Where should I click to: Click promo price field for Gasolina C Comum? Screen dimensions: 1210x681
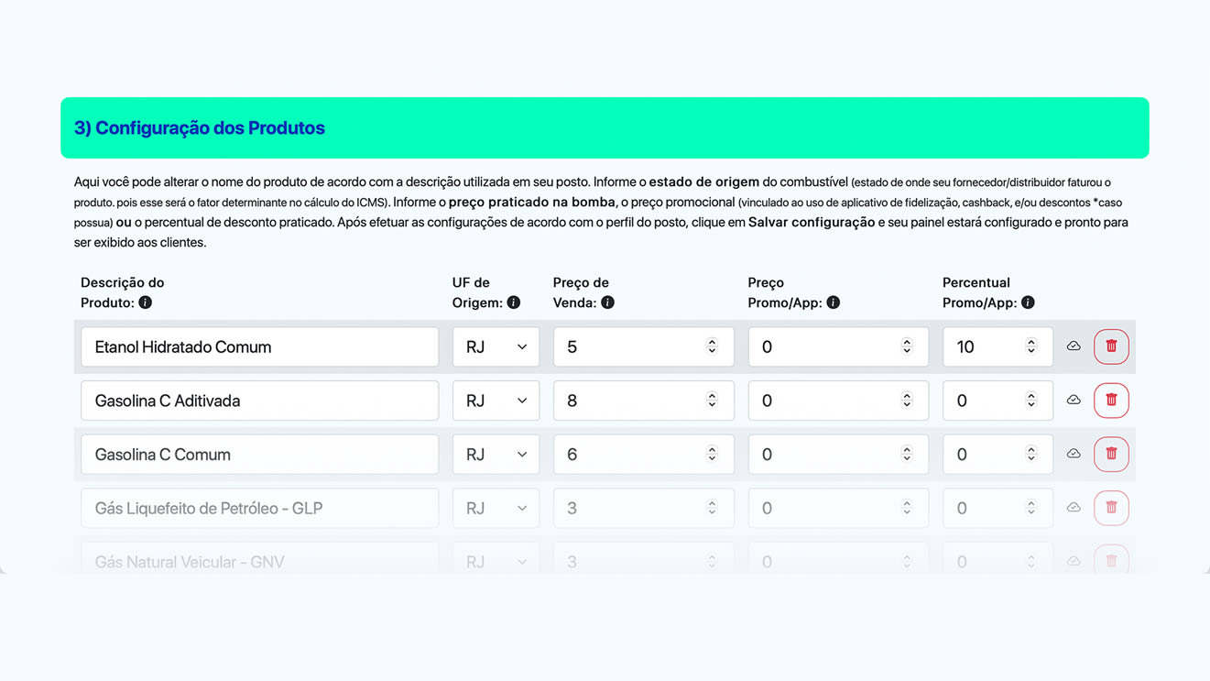click(838, 454)
